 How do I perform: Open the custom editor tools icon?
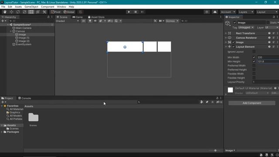click(x=44, y=12)
